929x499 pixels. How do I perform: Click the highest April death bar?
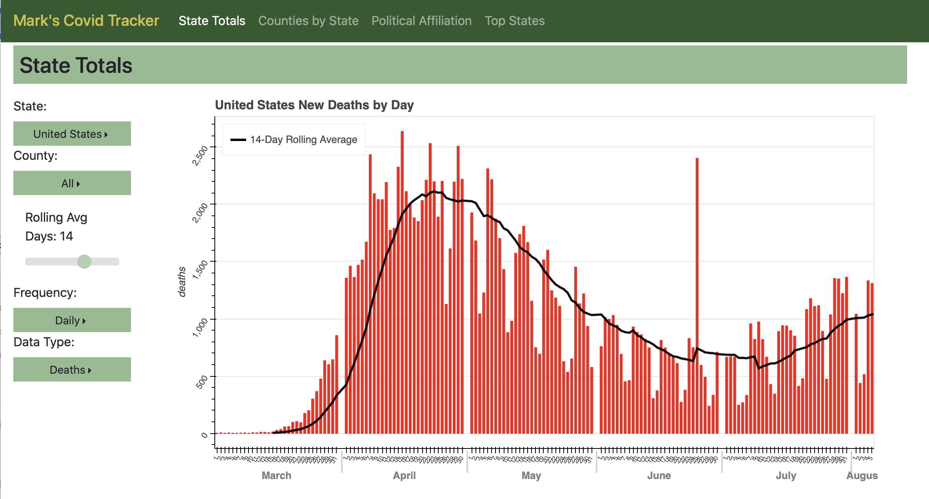click(x=402, y=282)
